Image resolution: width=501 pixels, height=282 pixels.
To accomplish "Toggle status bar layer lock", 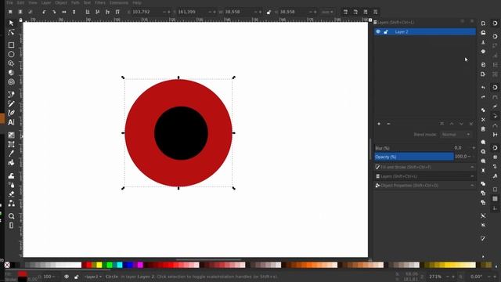I will pos(77,277).
